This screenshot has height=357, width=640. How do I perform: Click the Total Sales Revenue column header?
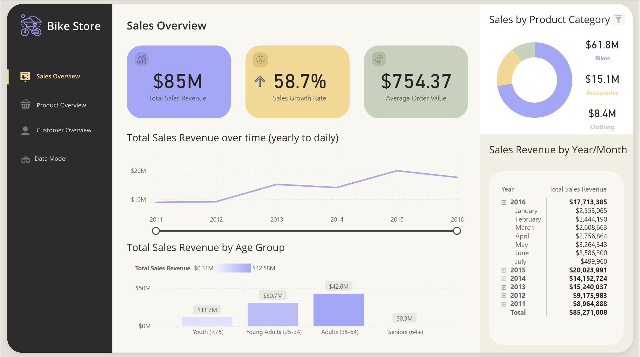[x=578, y=189]
